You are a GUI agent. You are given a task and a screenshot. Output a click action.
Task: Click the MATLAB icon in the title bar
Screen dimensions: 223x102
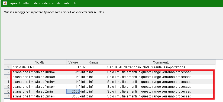(x=5, y=3)
